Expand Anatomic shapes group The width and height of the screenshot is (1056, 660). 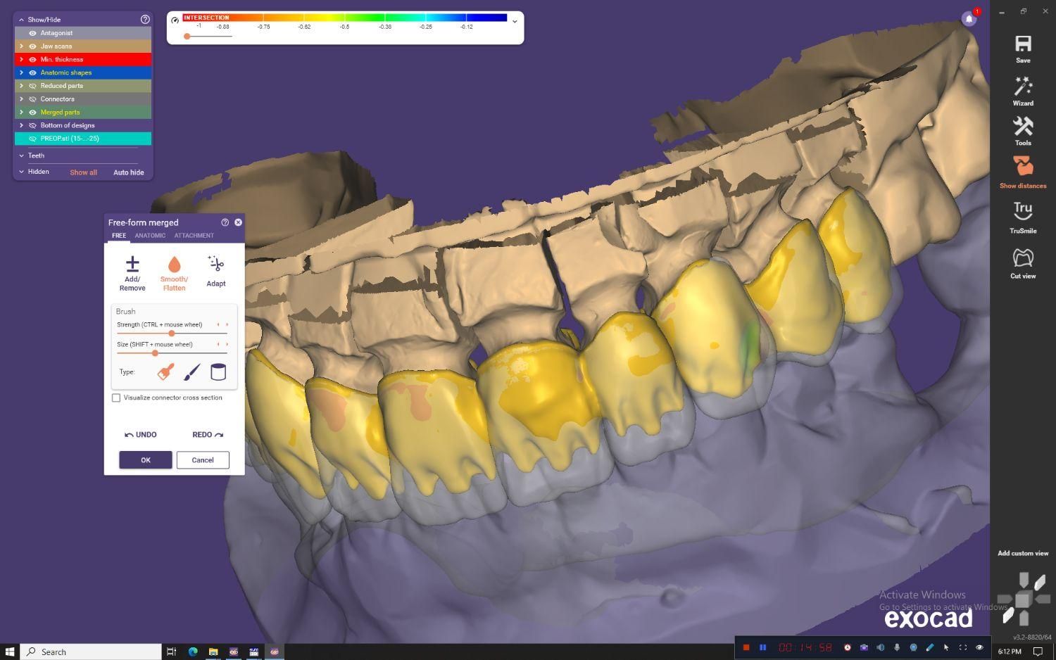[21, 72]
